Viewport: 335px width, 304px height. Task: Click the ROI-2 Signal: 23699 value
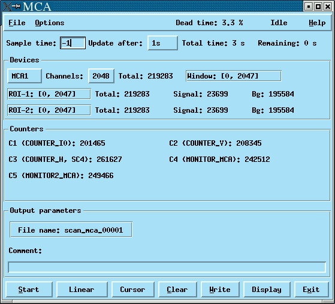tap(201, 110)
